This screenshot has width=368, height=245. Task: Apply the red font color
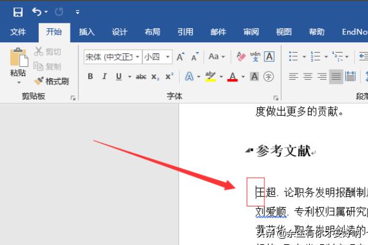(x=232, y=77)
